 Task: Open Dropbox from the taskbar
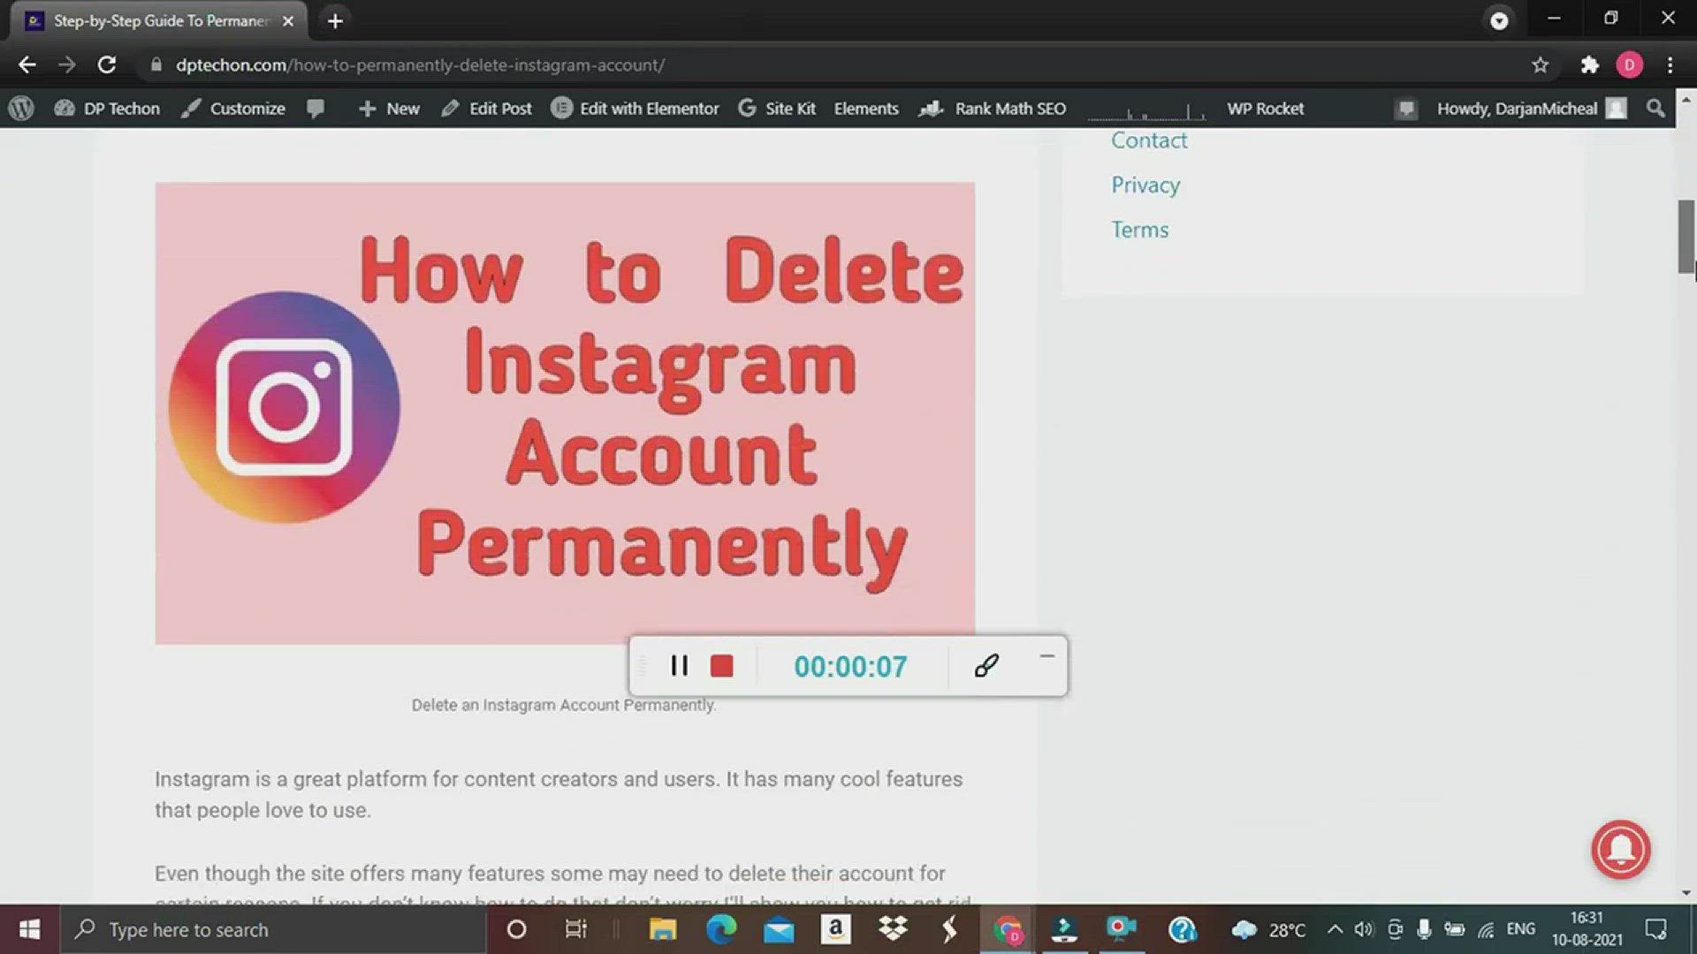coord(893,929)
